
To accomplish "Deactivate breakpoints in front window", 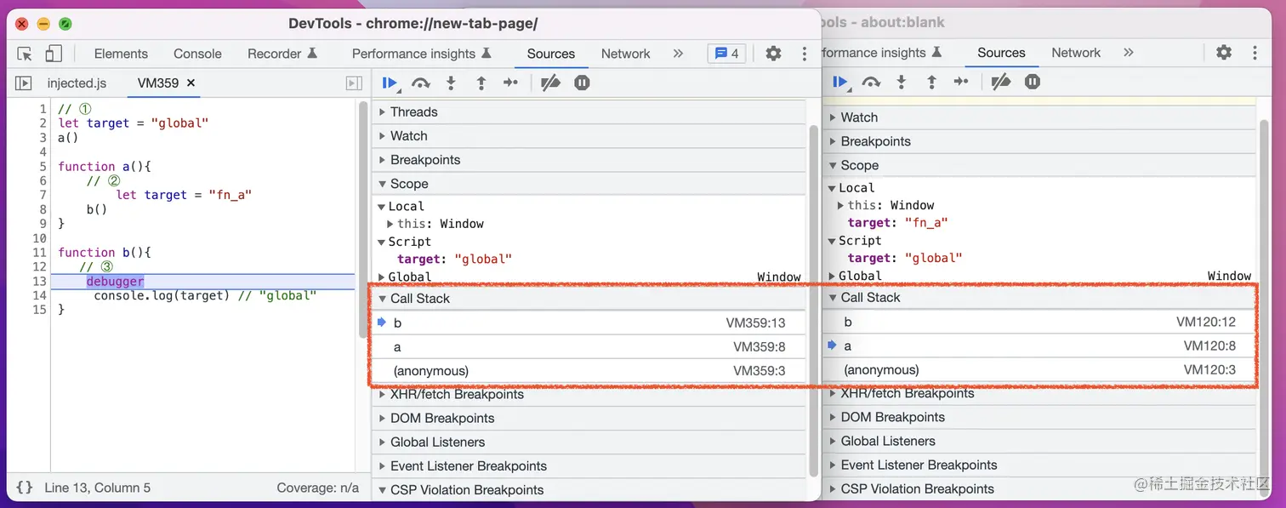I will click(x=551, y=83).
